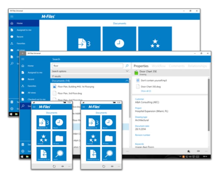Switch to the Workflow tab
The height and width of the screenshot is (178, 219).
[158, 66]
